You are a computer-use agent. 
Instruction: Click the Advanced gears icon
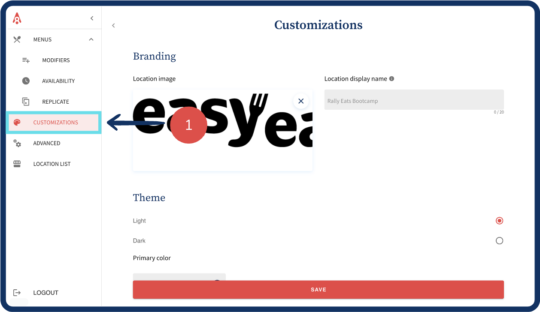pyautogui.click(x=17, y=143)
